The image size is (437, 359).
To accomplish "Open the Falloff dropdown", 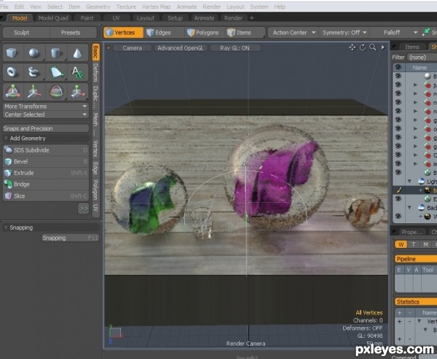I will click(395, 33).
